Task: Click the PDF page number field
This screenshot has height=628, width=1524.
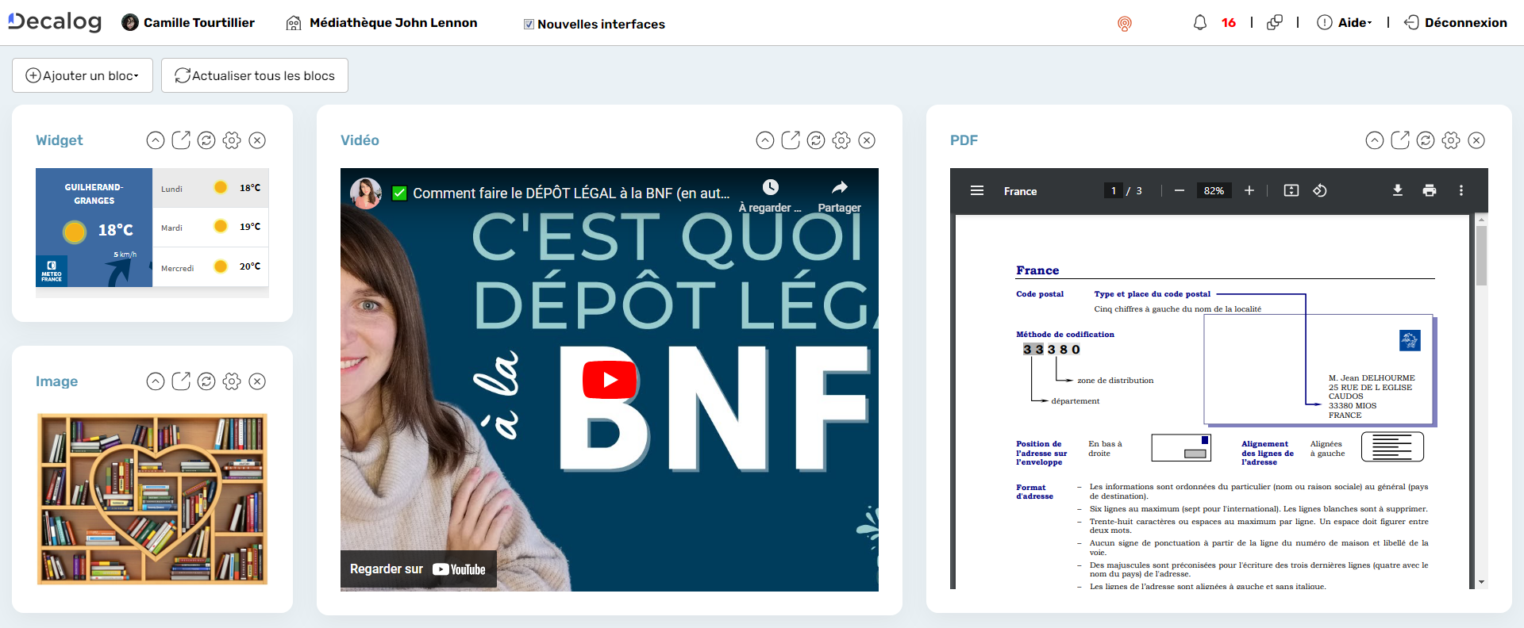Action: (x=1114, y=191)
